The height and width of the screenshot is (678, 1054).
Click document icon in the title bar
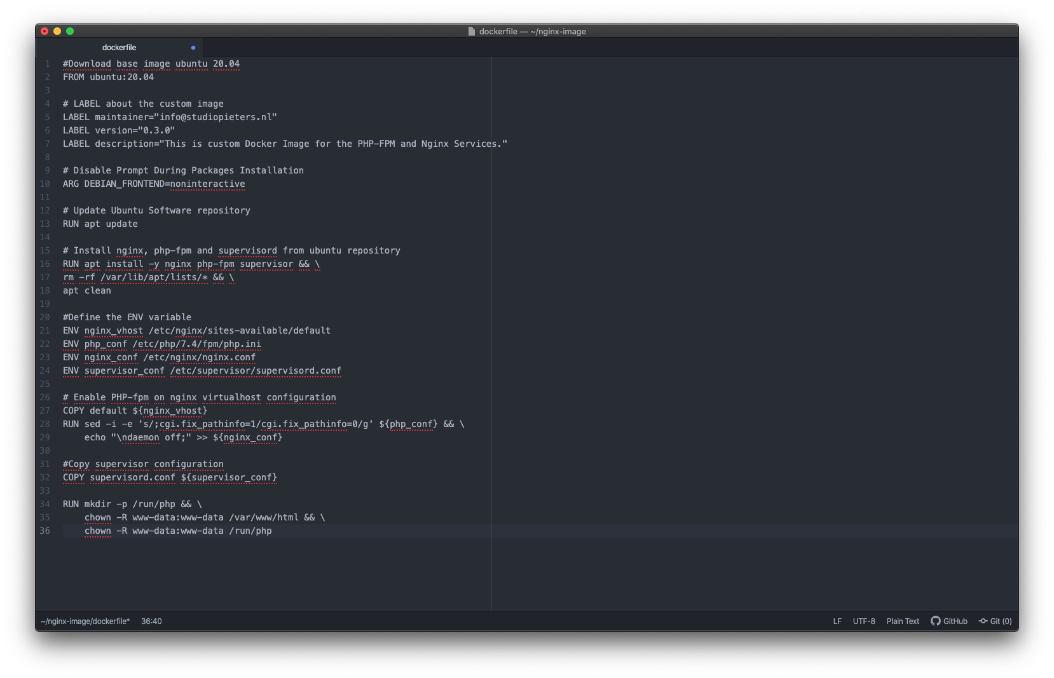pyautogui.click(x=472, y=31)
